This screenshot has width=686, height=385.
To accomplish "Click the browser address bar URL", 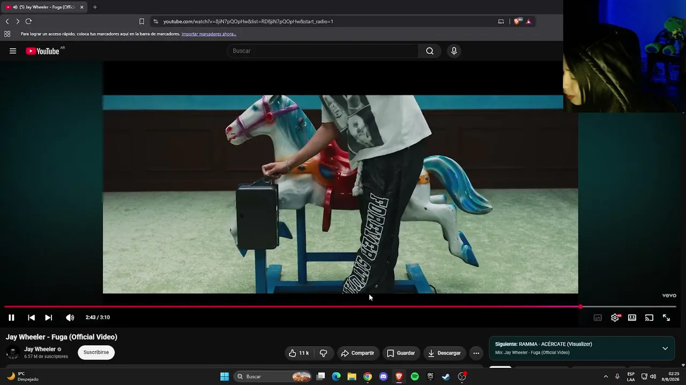I will tap(248, 21).
